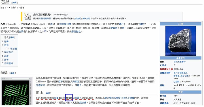Follow the 鉛筆 link in the 用途 section
The width and height of the screenshot is (204, 107).
[x=56, y=98]
